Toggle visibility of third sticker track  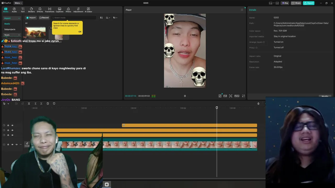click(x=12, y=135)
